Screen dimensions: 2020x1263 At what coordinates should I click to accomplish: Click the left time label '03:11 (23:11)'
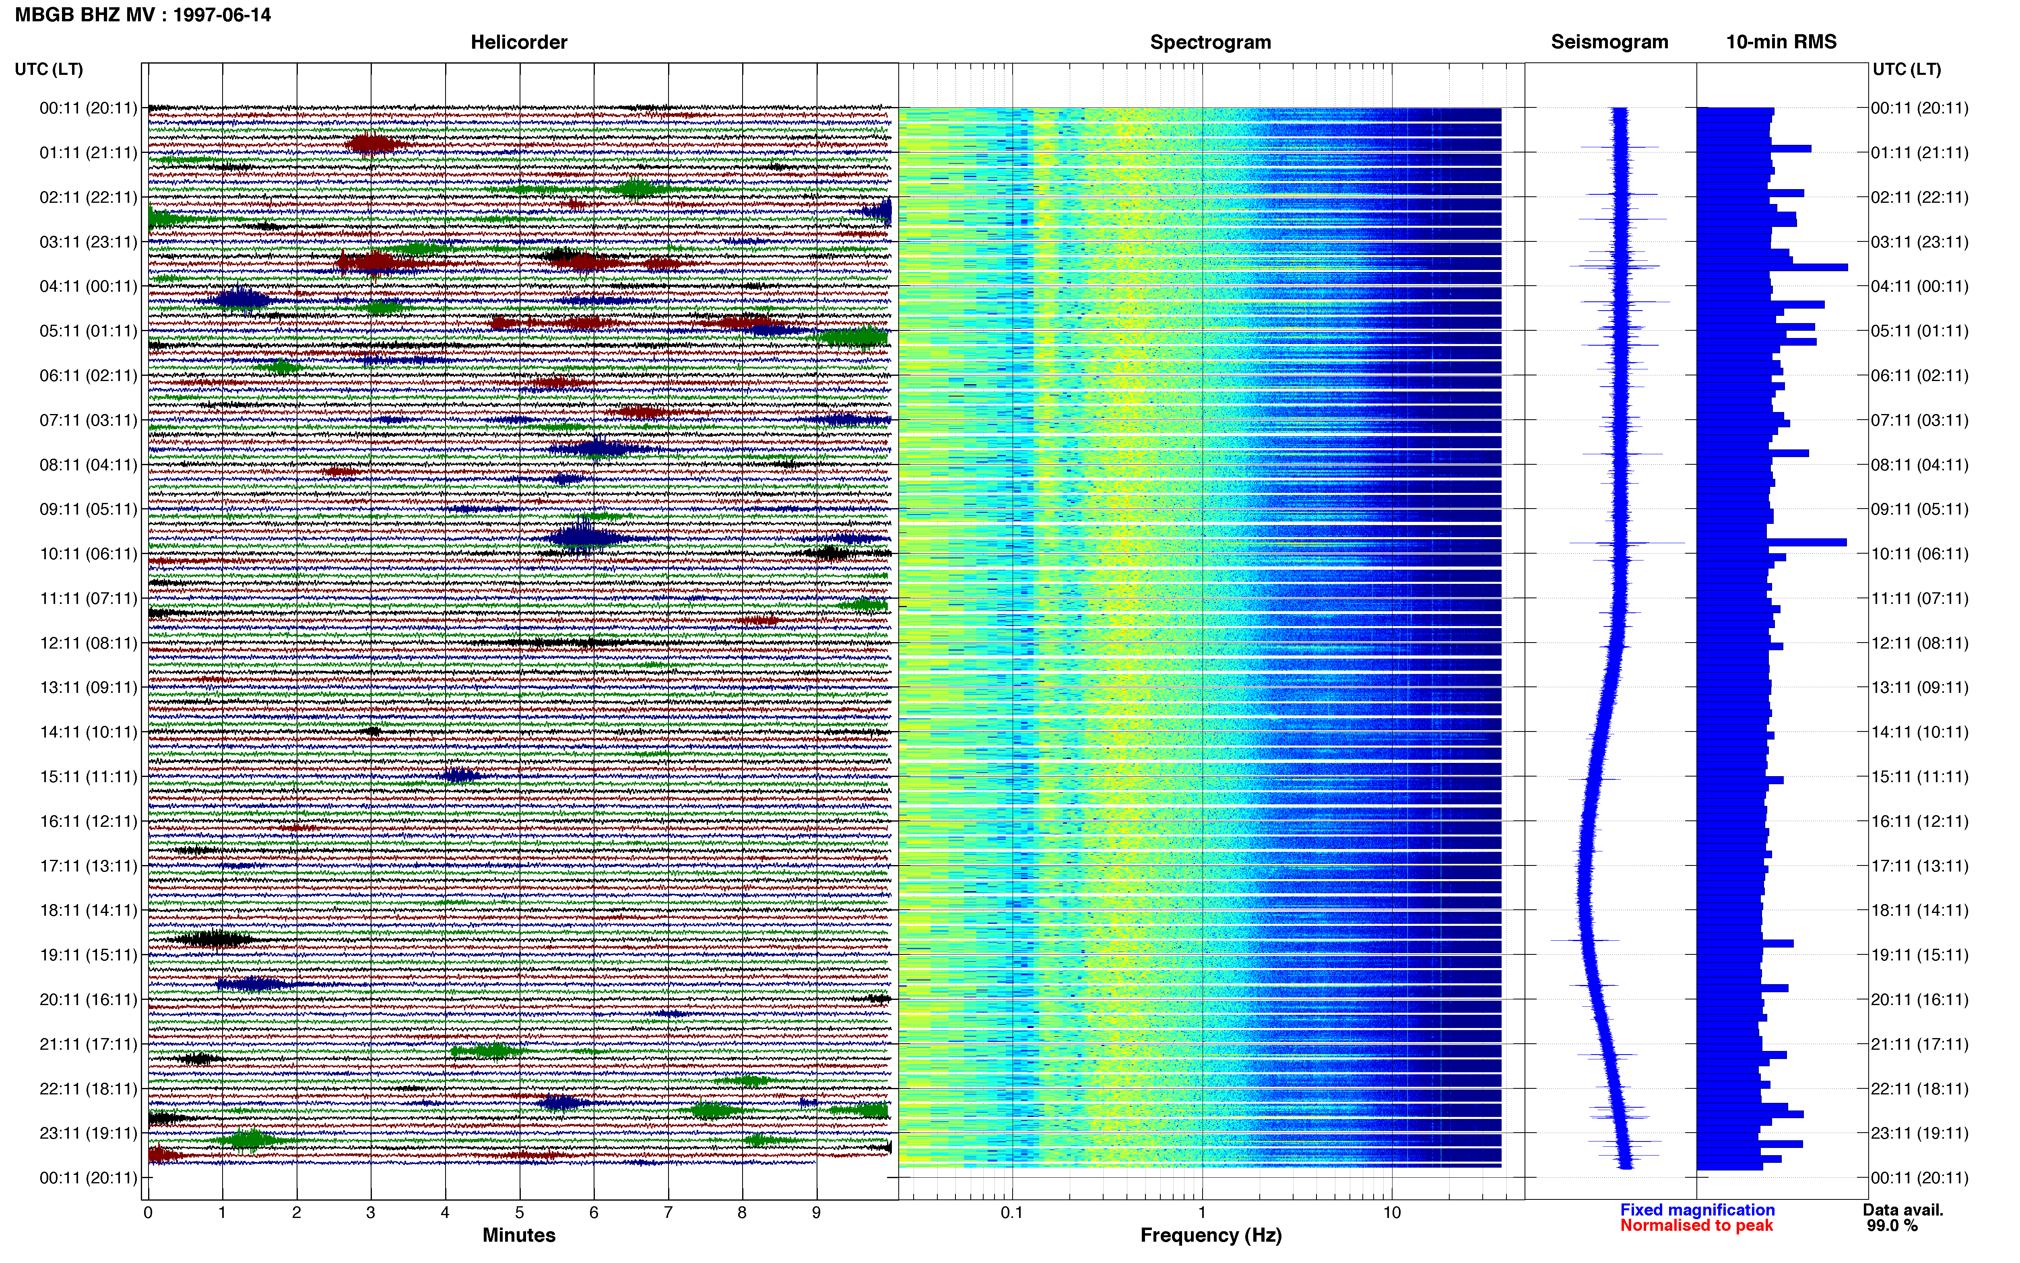coord(89,242)
